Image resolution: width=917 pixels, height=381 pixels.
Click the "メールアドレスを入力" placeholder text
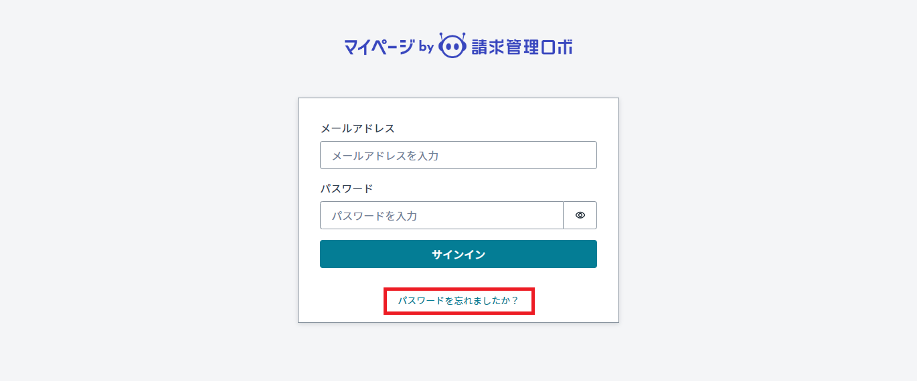click(385, 156)
